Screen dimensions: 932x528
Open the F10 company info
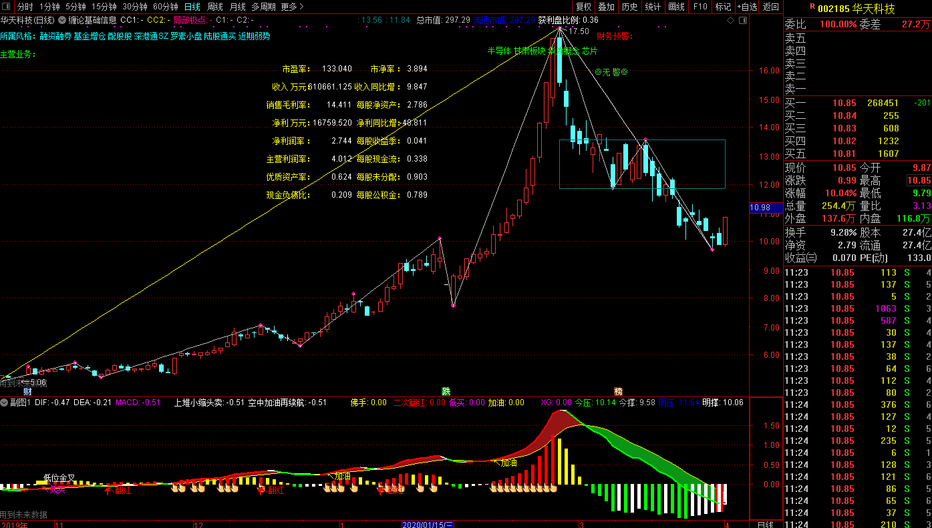pyautogui.click(x=700, y=7)
